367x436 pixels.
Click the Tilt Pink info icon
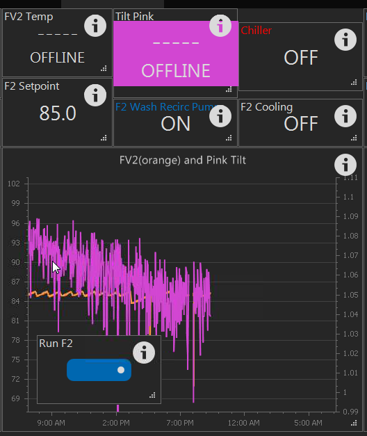pyautogui.click(x=220, y=26)
